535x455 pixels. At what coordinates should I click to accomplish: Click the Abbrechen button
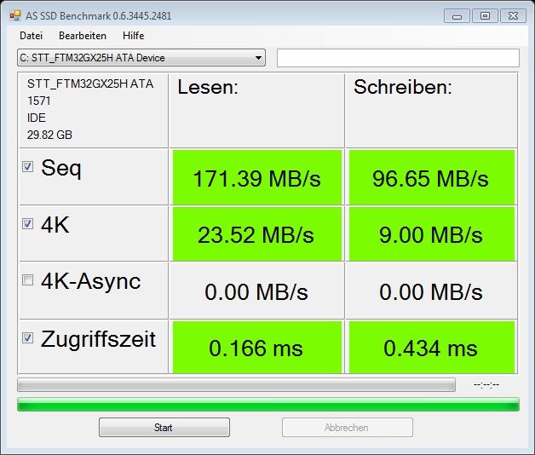(x=348, y=428)
